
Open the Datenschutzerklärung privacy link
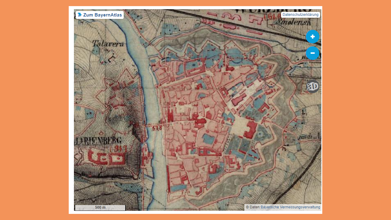click(300, 15)
